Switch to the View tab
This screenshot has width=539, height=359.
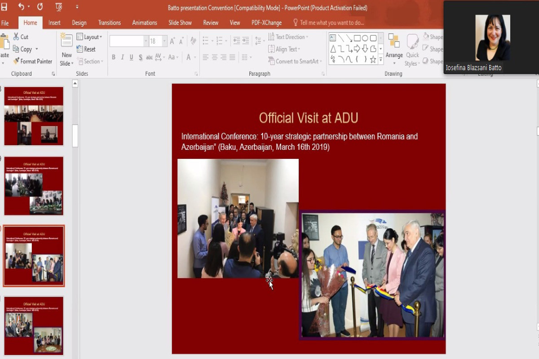pos(235,23)
